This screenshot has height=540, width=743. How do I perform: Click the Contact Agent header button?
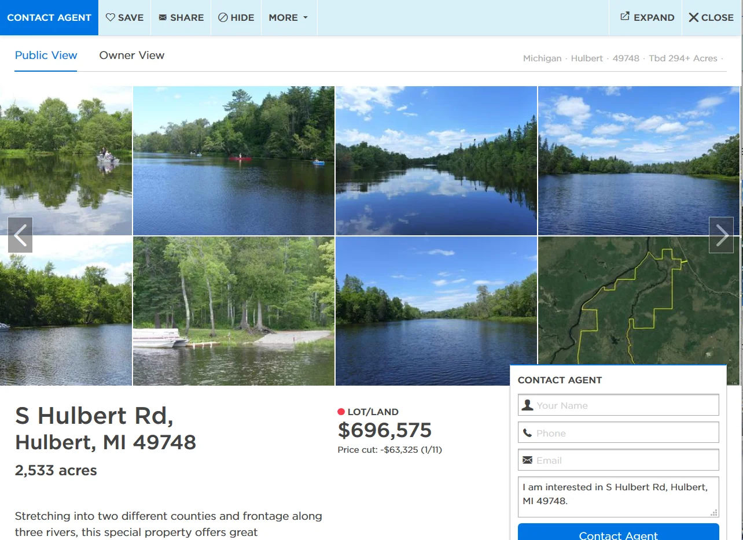pyautogui.click(x=49, y=17)
